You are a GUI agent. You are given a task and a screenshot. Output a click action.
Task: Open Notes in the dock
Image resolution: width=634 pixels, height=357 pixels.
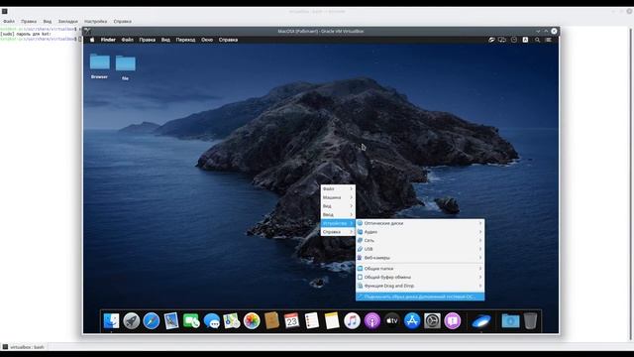click(x=332, y=321)
